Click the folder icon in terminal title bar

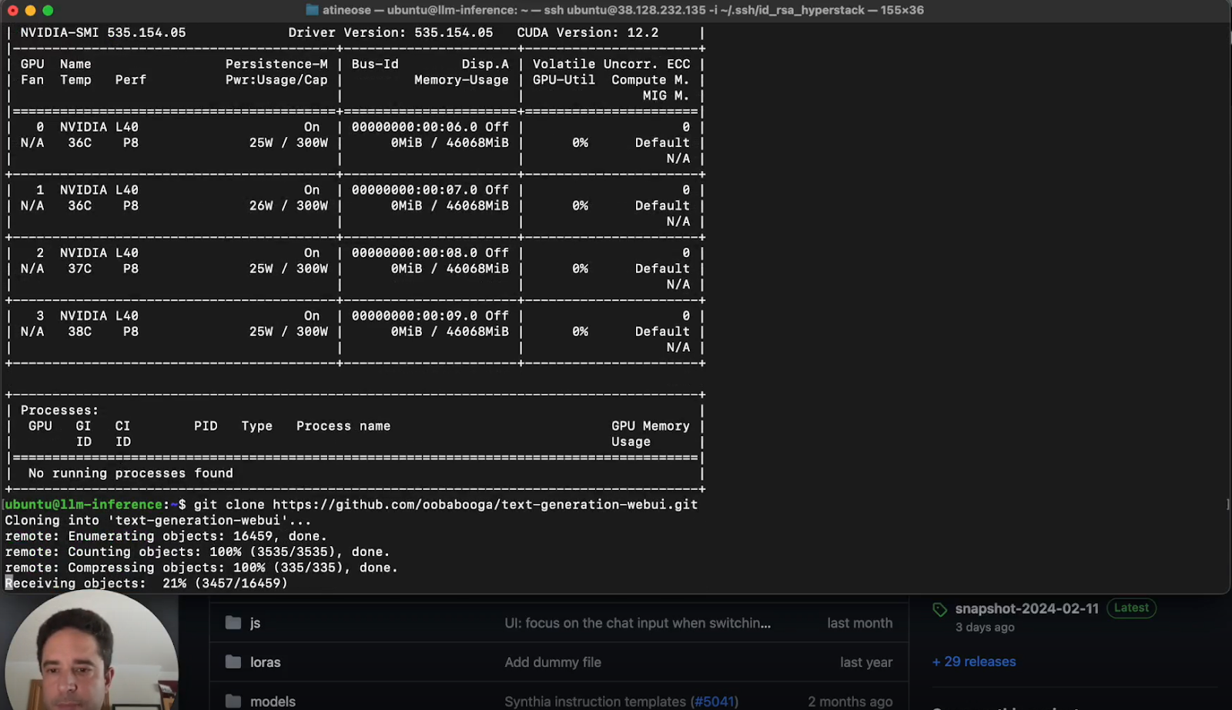click(x=312, y=10)
